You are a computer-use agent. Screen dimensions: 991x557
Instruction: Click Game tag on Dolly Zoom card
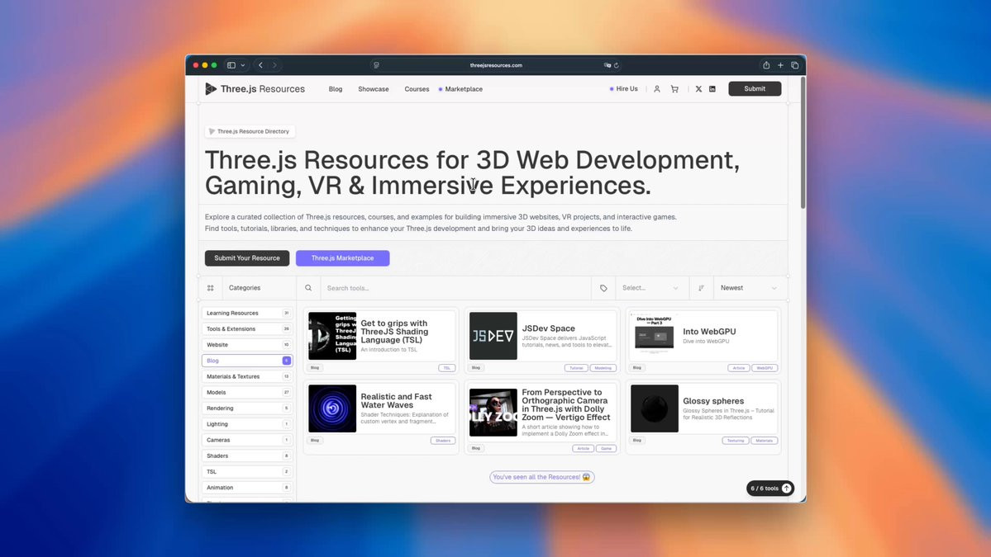pyautogui.click(x=606, y=449)
